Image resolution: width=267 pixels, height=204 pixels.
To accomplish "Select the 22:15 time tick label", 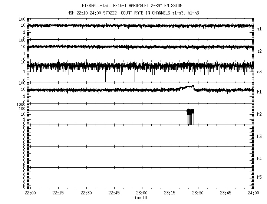I will tap(58, 193).
